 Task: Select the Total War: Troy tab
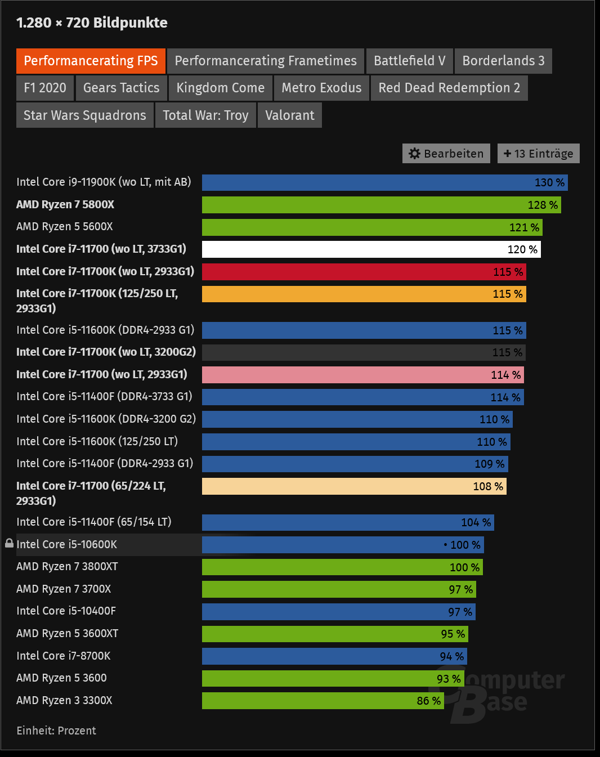click(x=205, y=115)
